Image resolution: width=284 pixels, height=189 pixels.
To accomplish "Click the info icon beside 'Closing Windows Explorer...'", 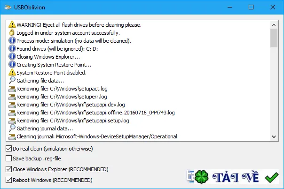I will coord(12,56).
